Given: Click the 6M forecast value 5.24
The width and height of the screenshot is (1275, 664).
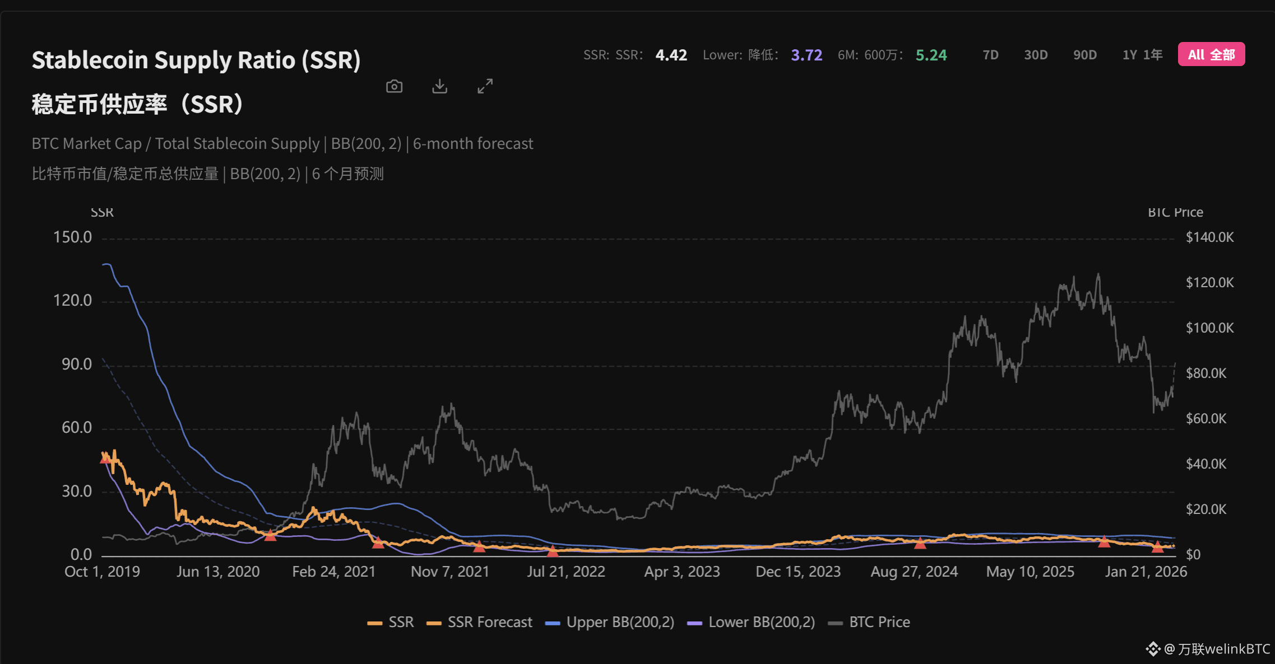Looking at the screenshot, I should point(931,55).
